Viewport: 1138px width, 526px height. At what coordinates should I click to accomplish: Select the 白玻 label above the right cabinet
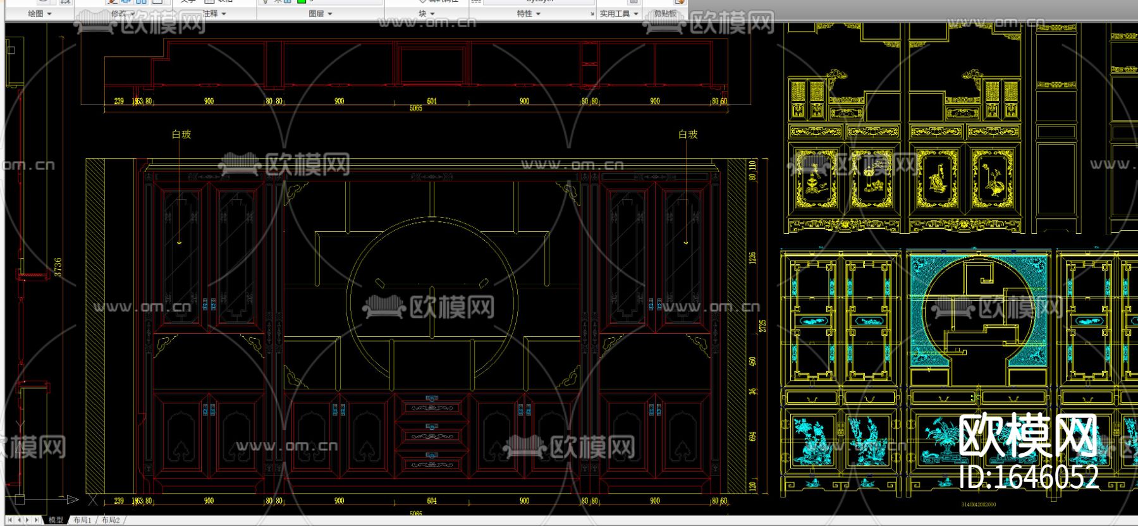(688, 134)
